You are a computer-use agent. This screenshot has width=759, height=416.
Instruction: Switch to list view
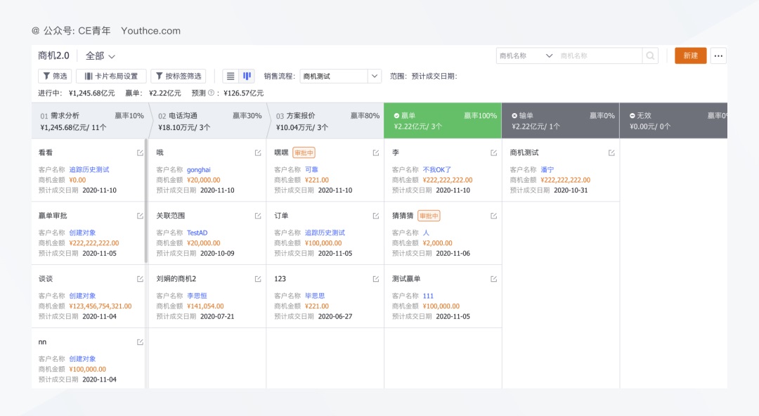coord(231,76)
